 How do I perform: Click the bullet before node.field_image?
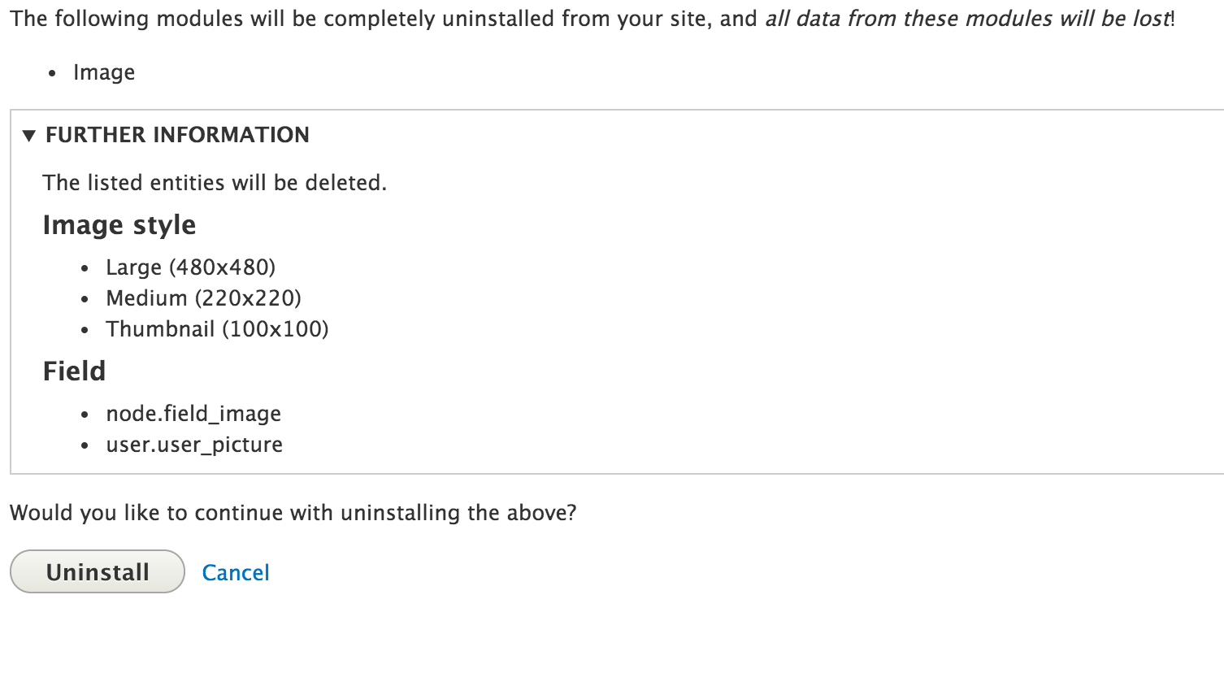click(85, 415)
